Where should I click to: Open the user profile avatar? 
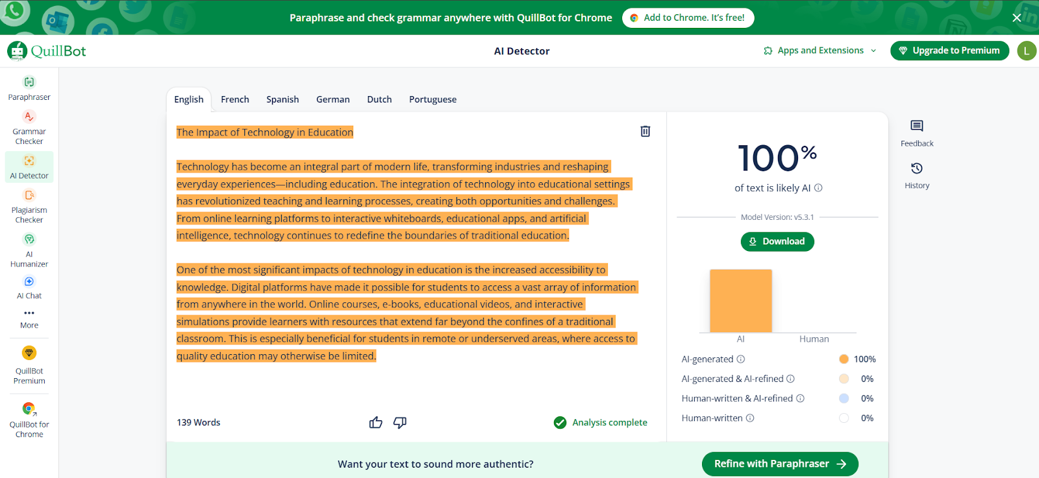[1027, 51]
